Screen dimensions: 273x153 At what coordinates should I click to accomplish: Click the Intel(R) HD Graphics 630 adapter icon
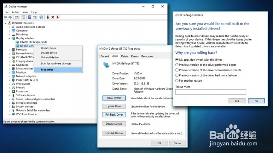click(17, 42)
